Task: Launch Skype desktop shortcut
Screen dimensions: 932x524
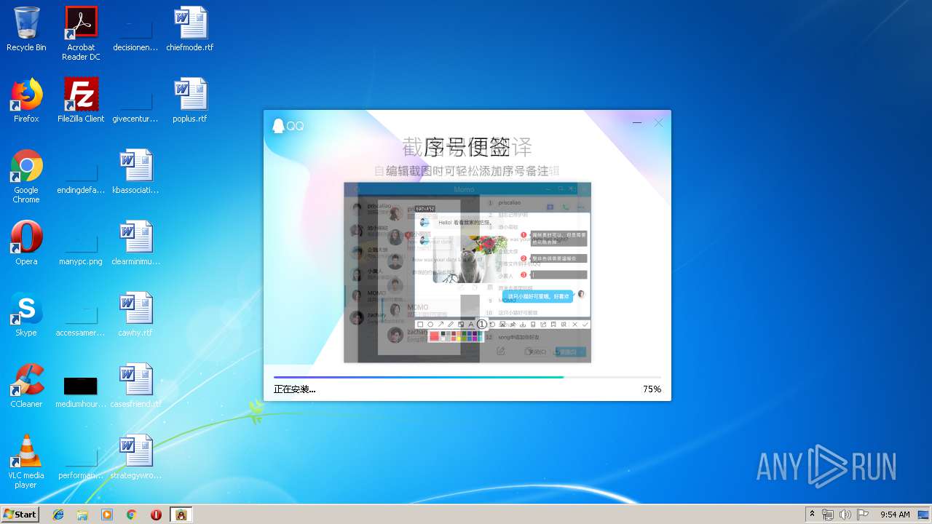Action: [26, 314]
